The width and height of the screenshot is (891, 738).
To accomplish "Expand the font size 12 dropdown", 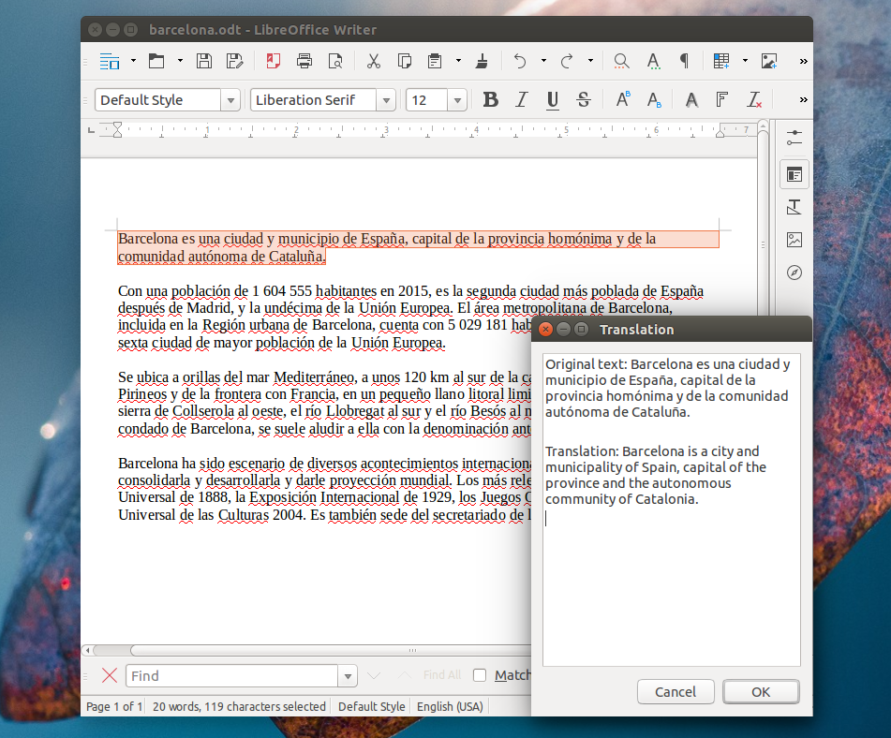I will pyautogui.click(x=457, y=100).
